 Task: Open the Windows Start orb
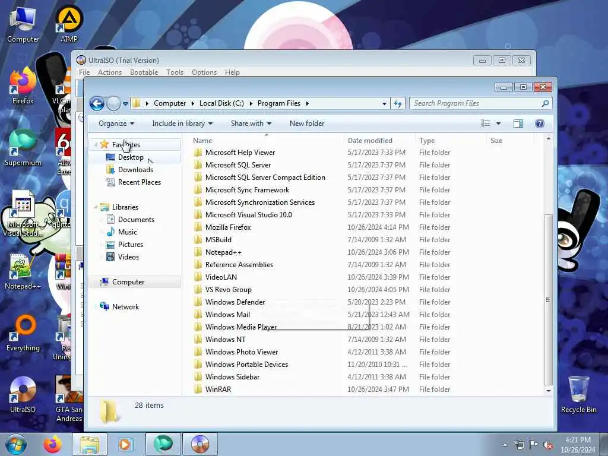coord(16,444)
